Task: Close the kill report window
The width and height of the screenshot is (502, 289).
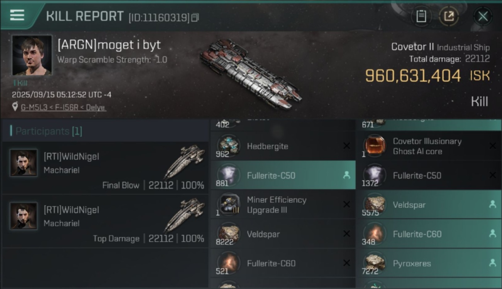Action: (483, 16)
